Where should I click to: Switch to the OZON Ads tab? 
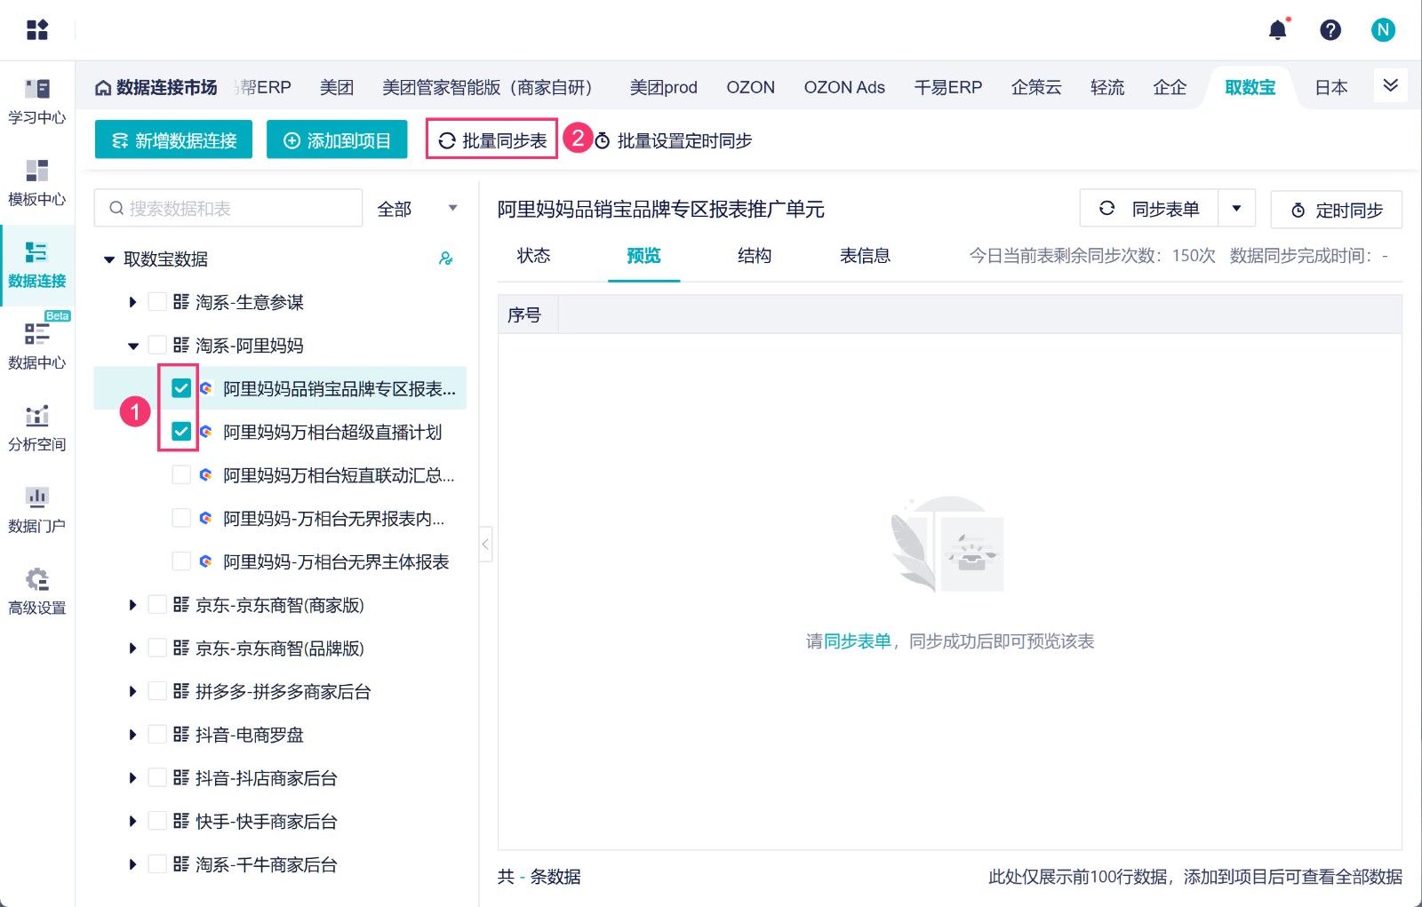tap(844, 88)
